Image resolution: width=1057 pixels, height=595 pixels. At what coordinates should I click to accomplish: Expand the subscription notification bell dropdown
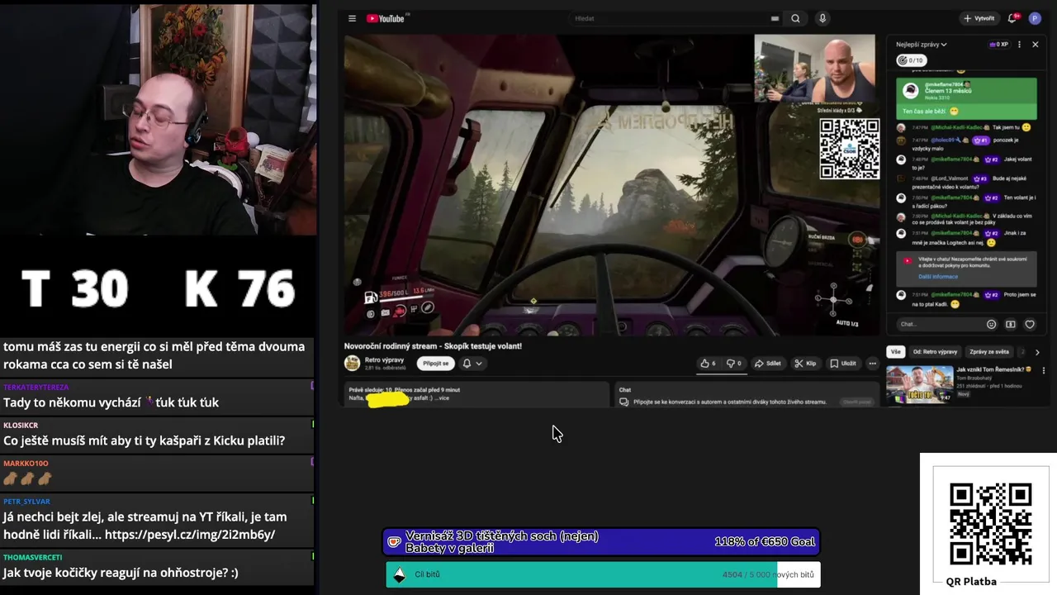pyautogui.click(x=472, y=363)
